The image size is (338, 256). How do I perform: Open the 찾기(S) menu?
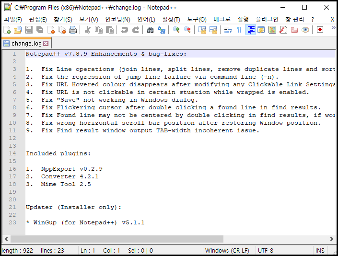[x=63, y=19]
